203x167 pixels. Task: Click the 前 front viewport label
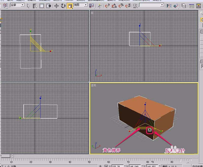click(x=92, y=13)
